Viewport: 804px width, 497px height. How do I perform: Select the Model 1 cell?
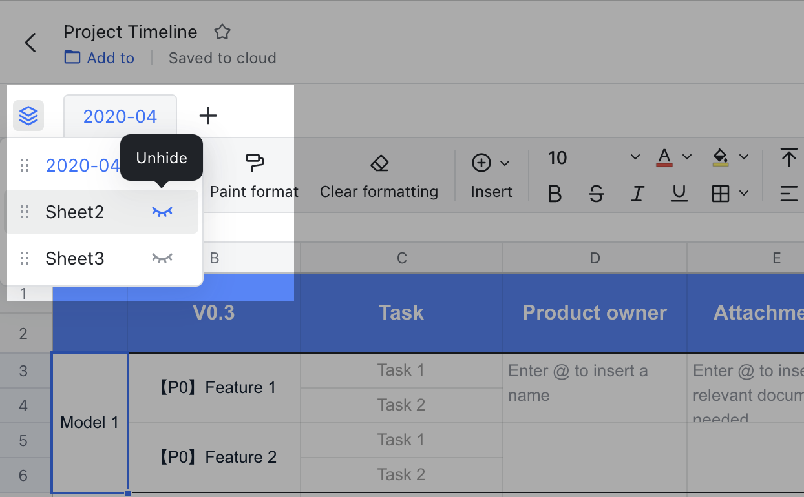tap(89, 422)
